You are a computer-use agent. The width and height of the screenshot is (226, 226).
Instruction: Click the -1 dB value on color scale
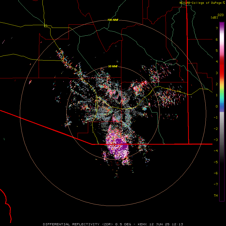click(x=216, y=118)
